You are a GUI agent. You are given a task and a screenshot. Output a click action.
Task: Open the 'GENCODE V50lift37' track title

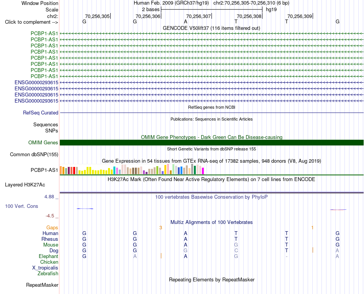click(212, 28)
